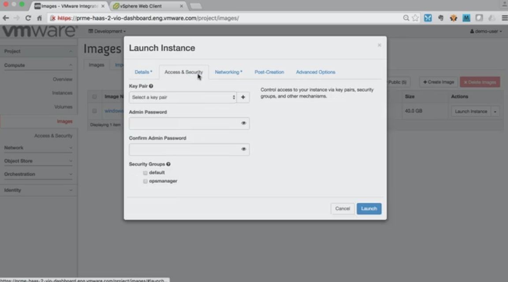508x282 pixels.
Task: Open the demo-user account menu
Action: point(486,31)
